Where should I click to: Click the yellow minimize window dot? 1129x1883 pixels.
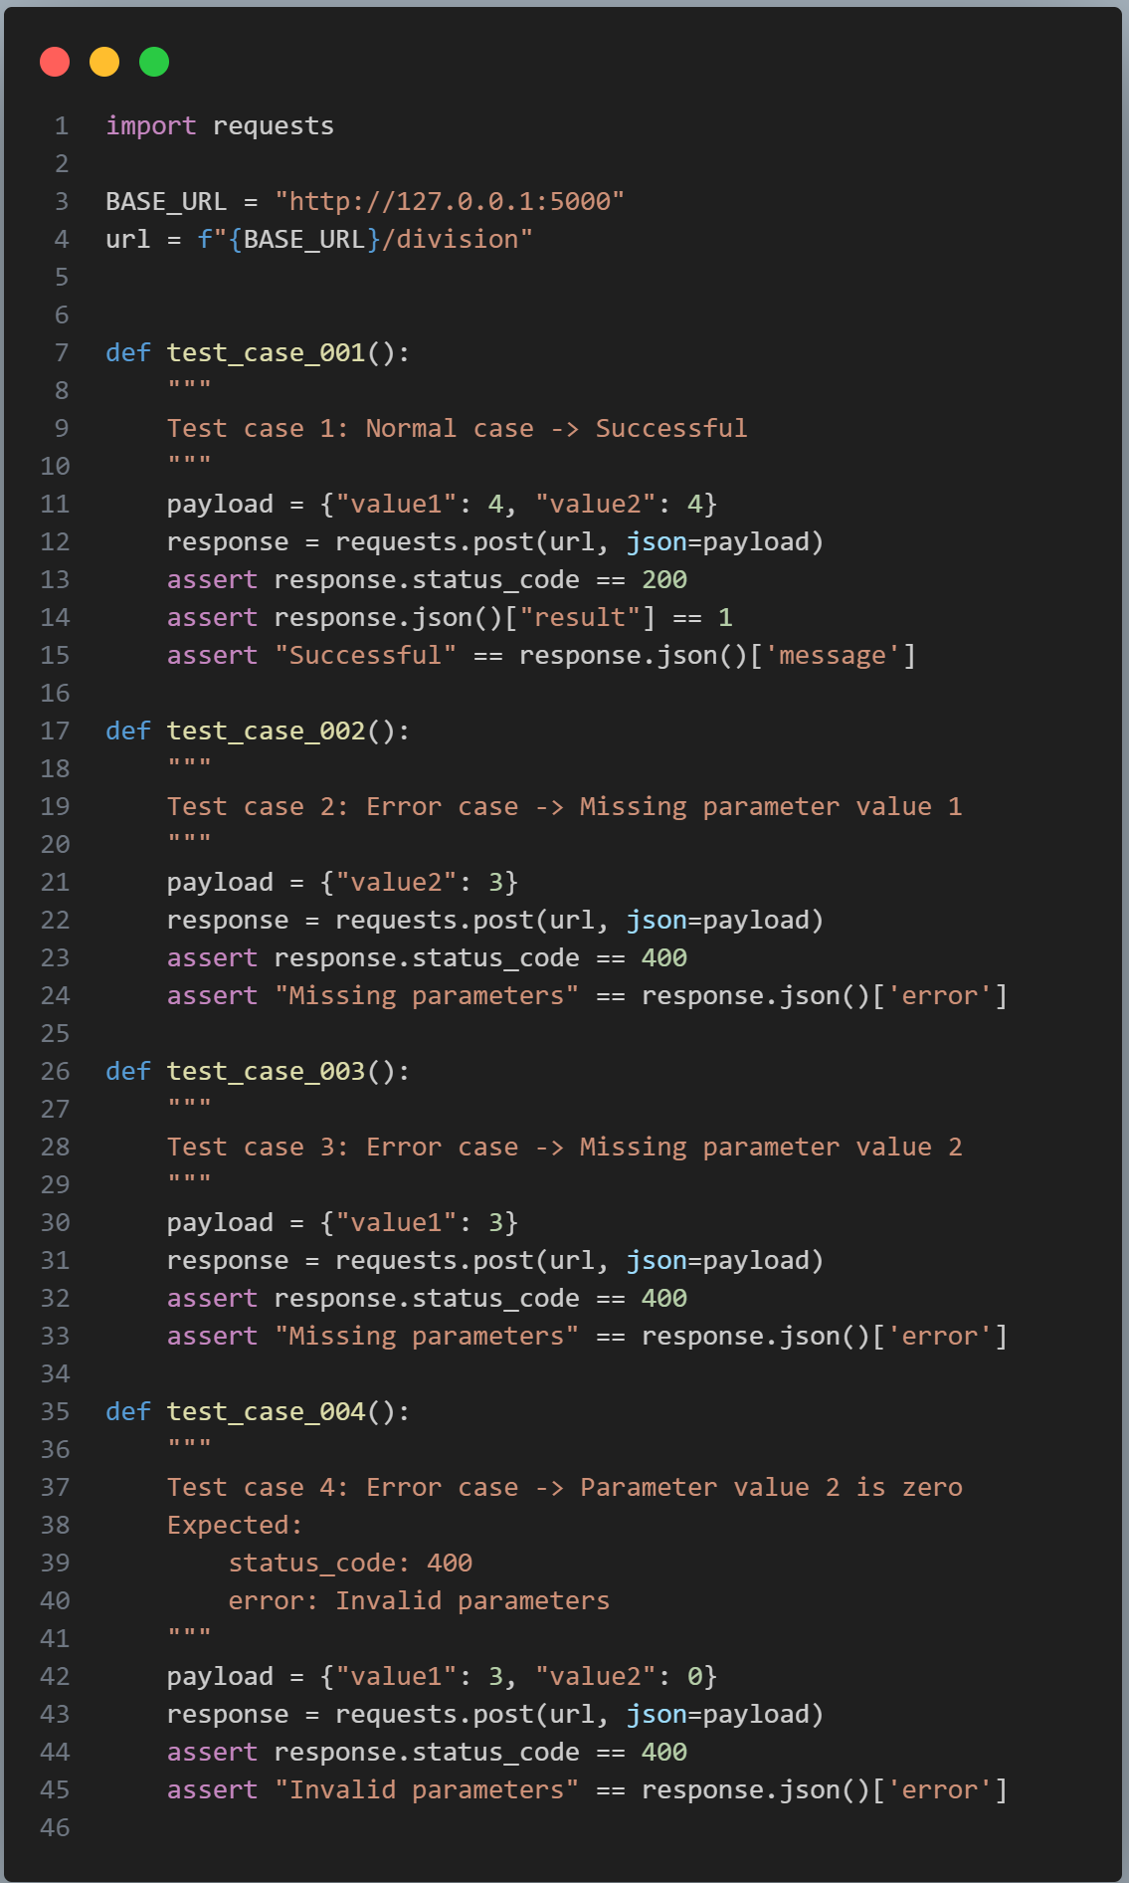click(x=104, y=62)
